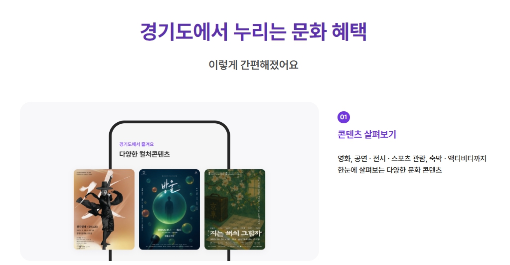Click the purple 경기도에서 즐겨요 label
510x265 pixels.
[136, 144]
